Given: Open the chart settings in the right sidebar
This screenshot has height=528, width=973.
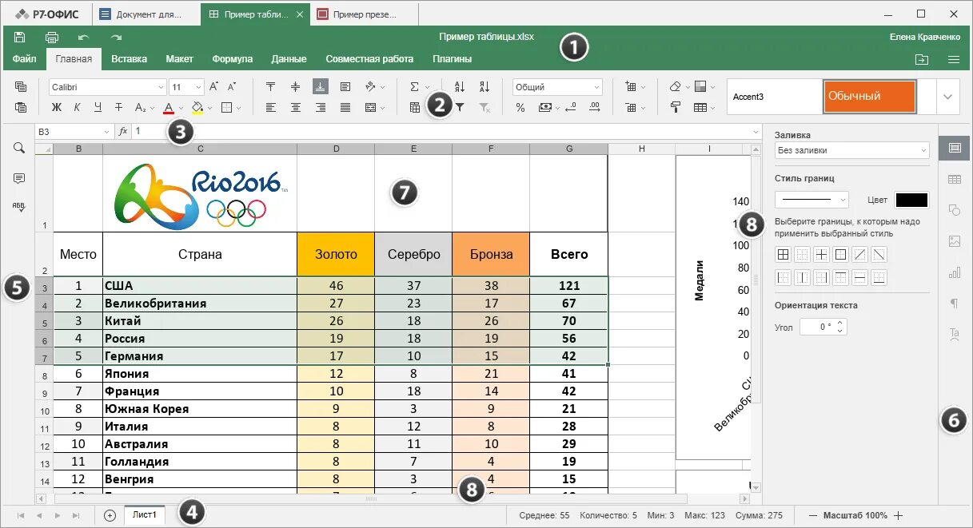Looking at the screenshot, I should [954, 272].
